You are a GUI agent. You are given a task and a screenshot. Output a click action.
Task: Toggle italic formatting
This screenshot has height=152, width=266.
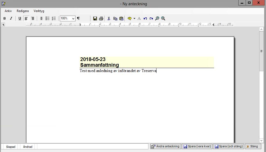coord(11,19)
